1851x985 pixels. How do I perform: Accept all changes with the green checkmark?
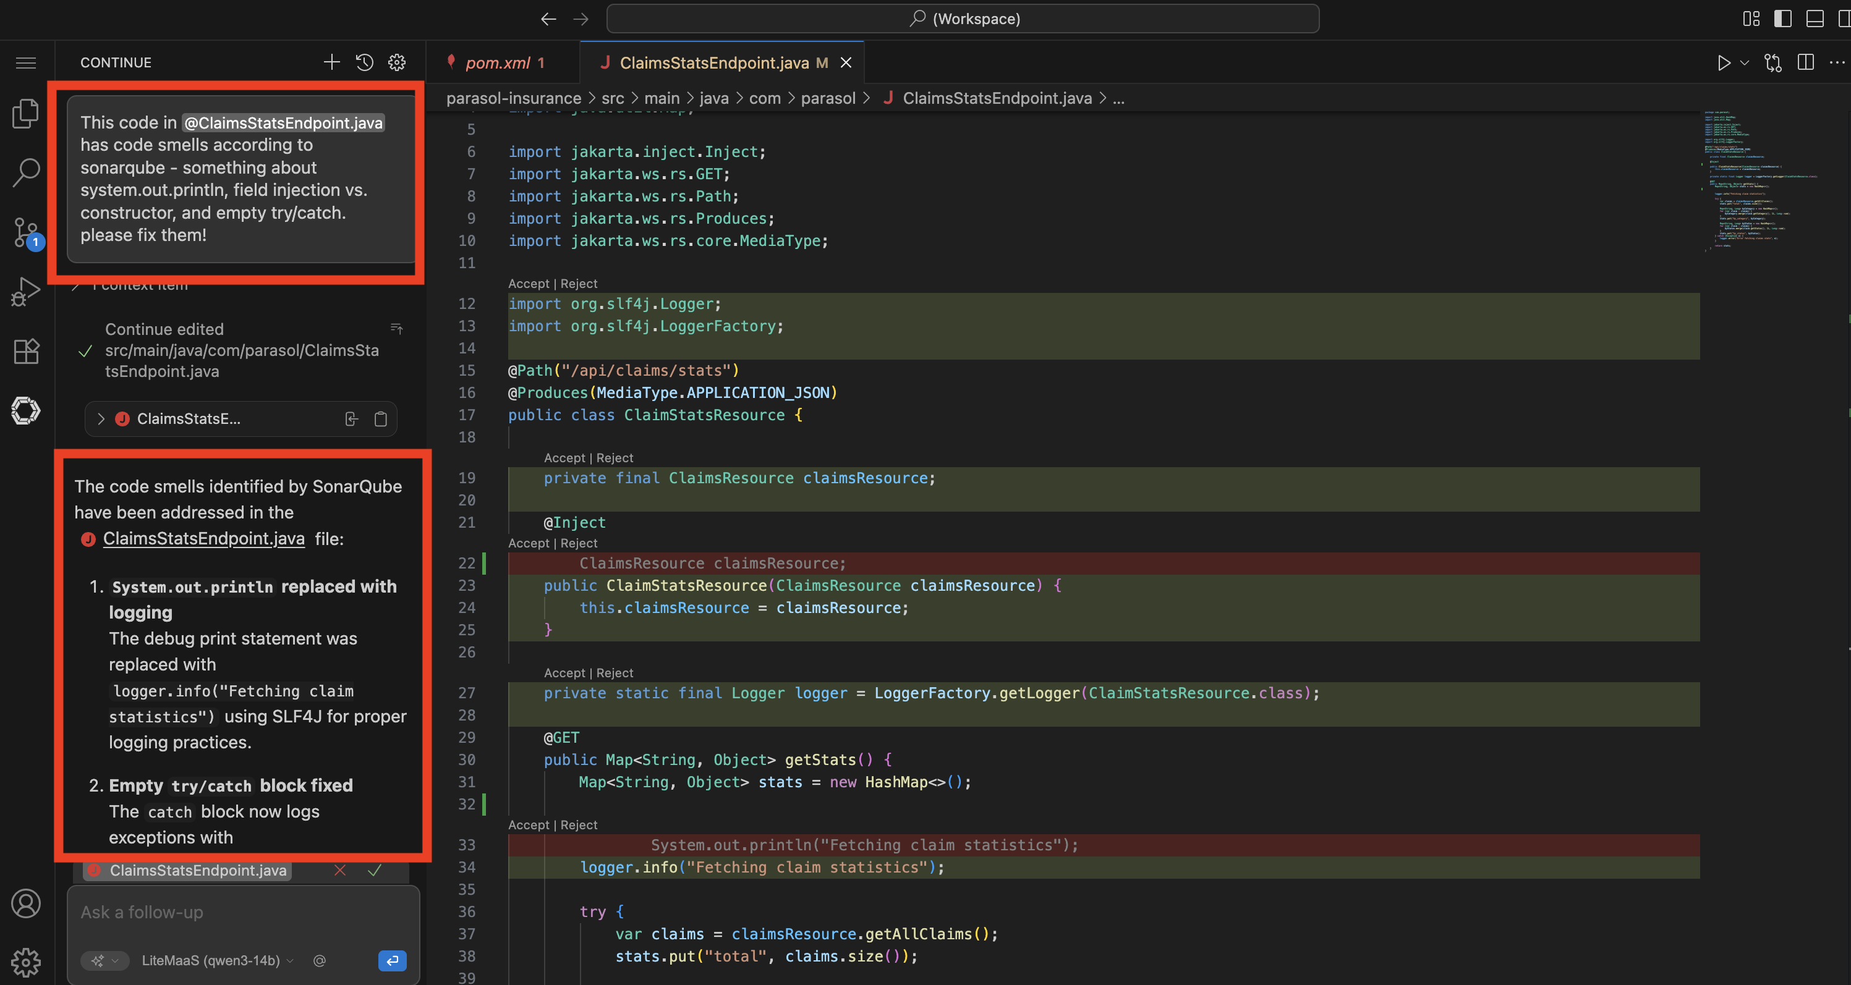click(375, 870)
